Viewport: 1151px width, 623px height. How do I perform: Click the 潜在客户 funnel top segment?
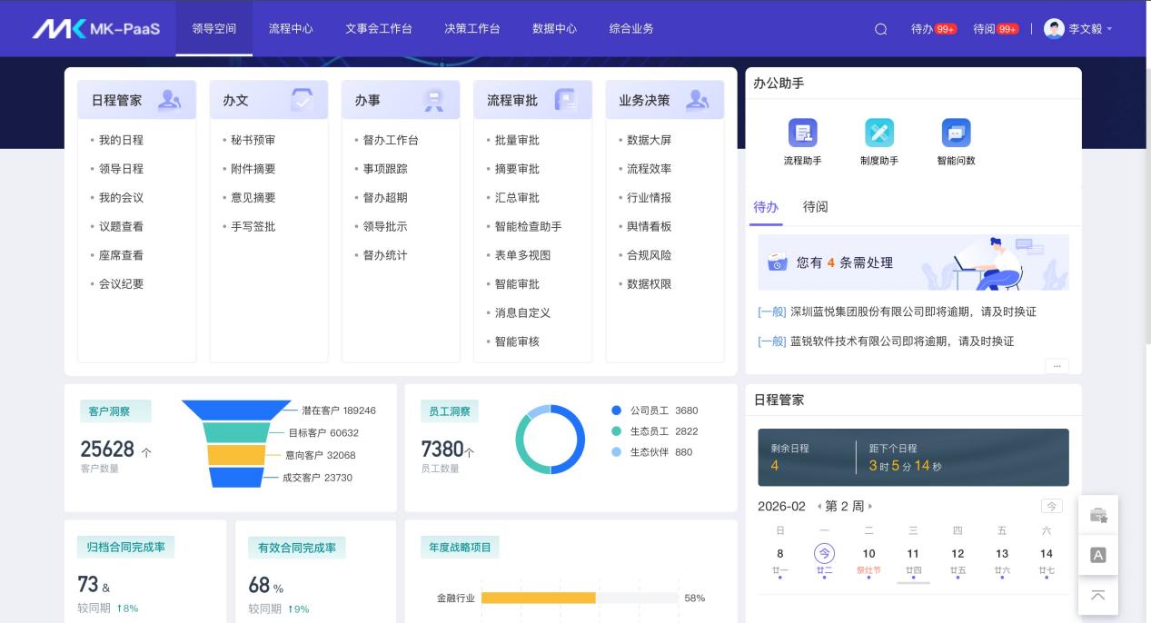pyautogui.click(x=236, y=410)
